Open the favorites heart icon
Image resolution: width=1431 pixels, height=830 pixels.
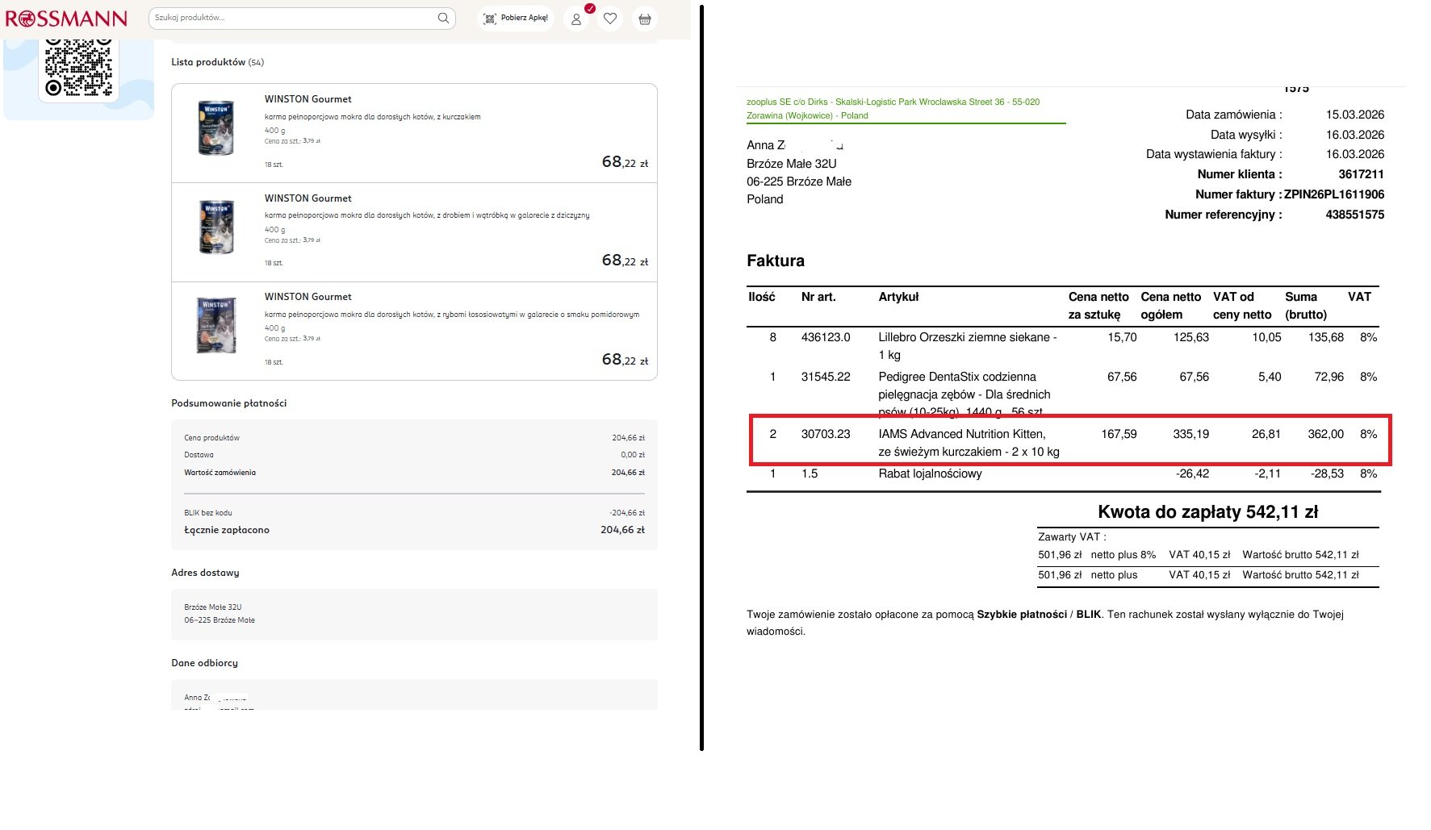click(610, 19)
